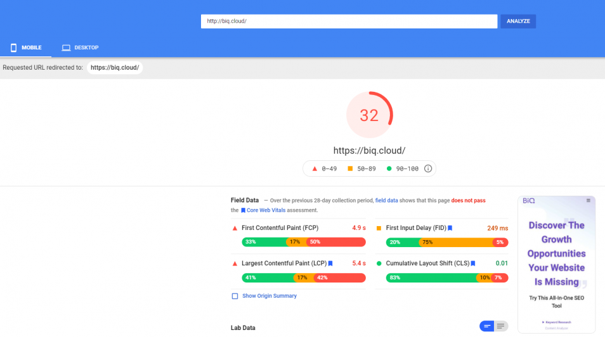Click the performance score gauge showing 32
This screenshot has height=337, width=605.
point(369,115)
